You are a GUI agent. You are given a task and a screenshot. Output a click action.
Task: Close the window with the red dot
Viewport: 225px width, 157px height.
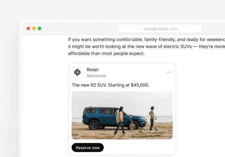point(28,29)
